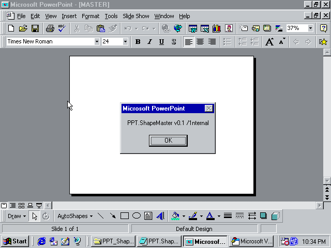Click the Font Color letter A swatch
Screen dimensions: 331x248
(210, 216)
